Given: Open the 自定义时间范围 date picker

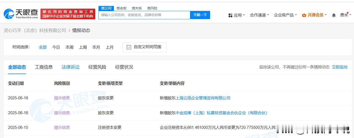Looking at the screenshot, I should click(144, 47).
